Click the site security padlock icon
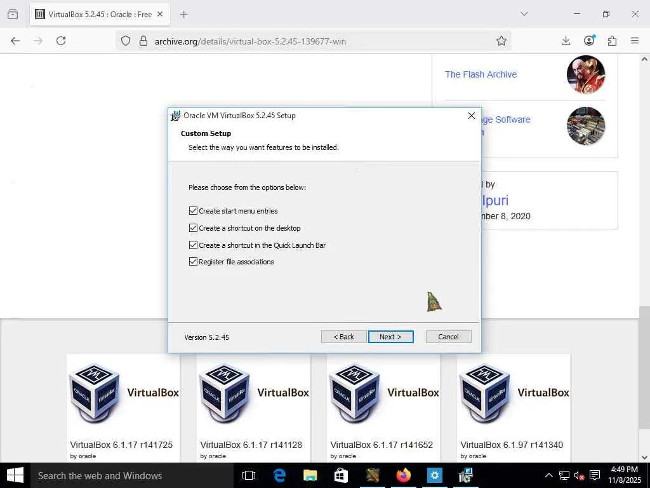The width and height of the screenshot is (650, 488). point(143,41)
